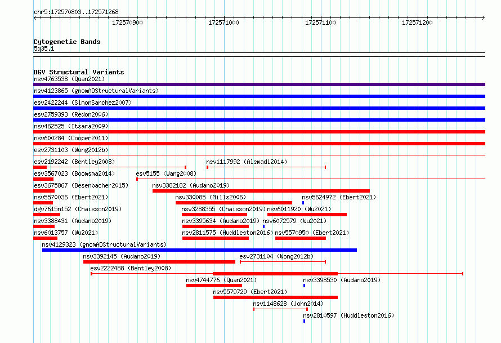Open esv3675867 (Besenbacher2015) label
This screenshot has width=501, height=343.
(x=81, y=185)
